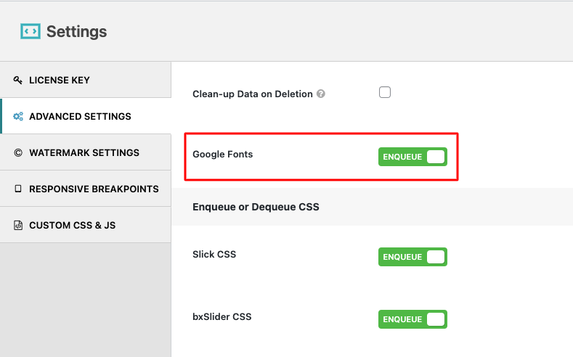Open the License Key tab

60,80
